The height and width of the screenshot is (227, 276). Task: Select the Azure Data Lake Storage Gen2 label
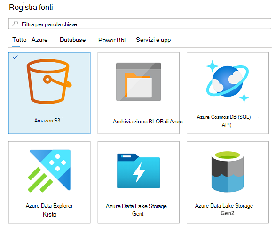(224, 210)
